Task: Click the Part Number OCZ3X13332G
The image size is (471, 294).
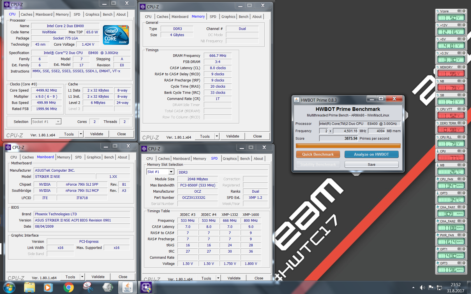Action: pyautogui.click(x=198, y=198)
